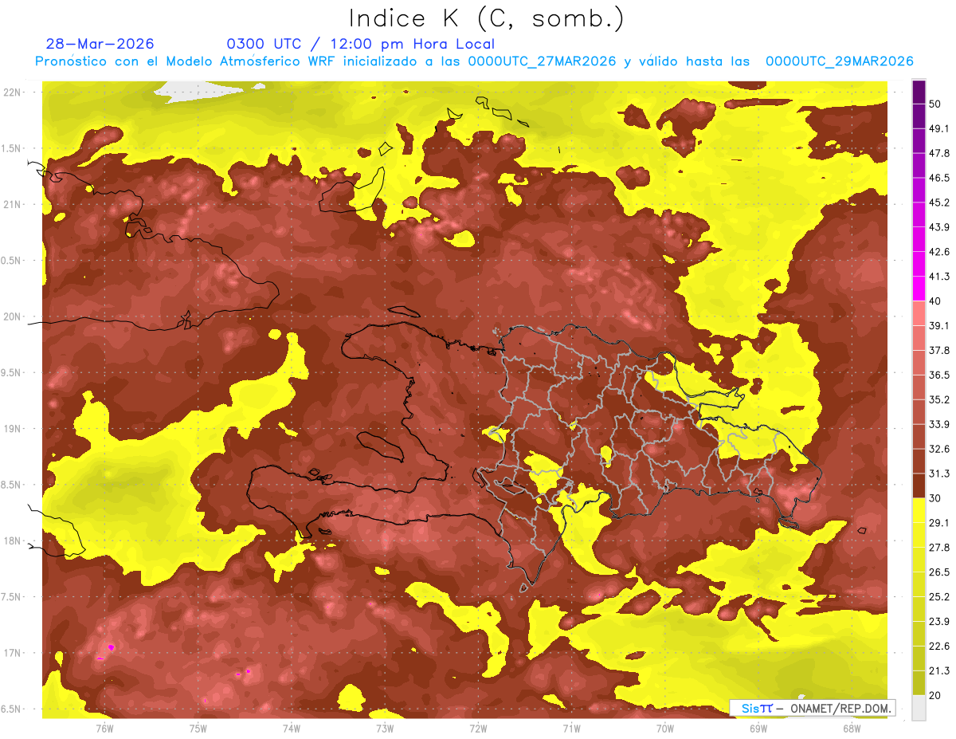The height and width of the screenshot is (739, 956).
Task: Click the 72W longitude axis label
Action: [x=478, y=728]
